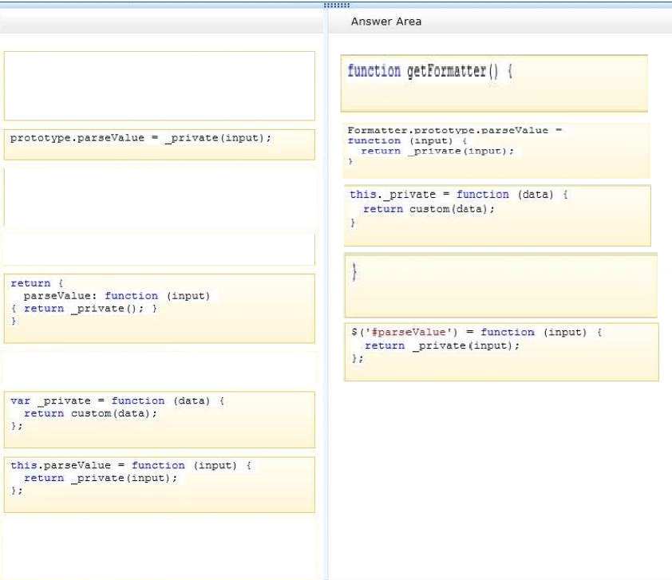Click the 'function getFormatter() {' block in Answer Area
Image resolution: width=672 pixels, height=580 pixels.
pyautogui.click(x=494, y=84)
